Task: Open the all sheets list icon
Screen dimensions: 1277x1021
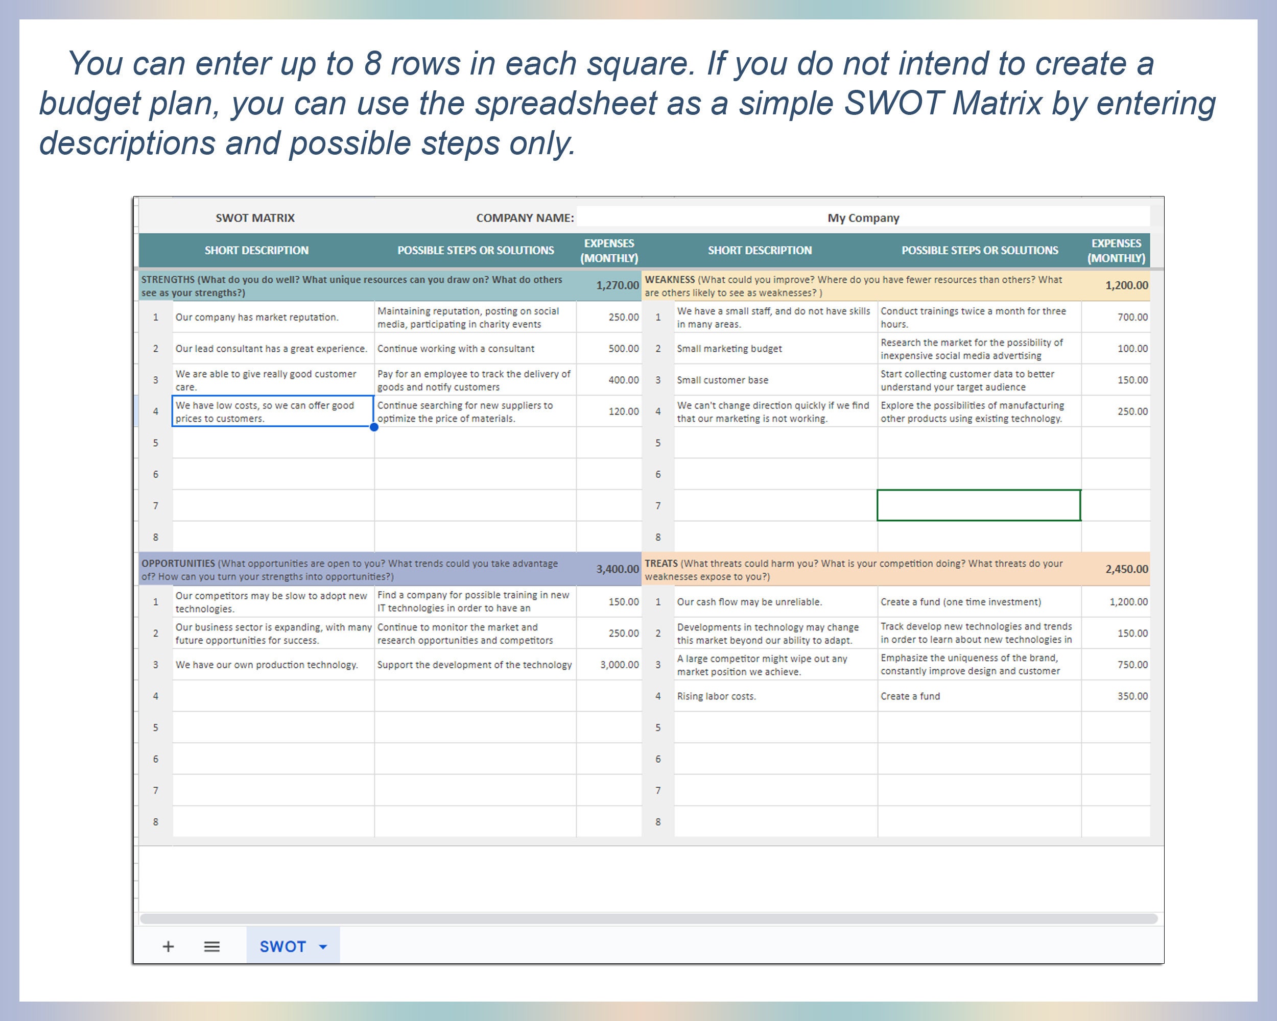Action: coord(211,945)
